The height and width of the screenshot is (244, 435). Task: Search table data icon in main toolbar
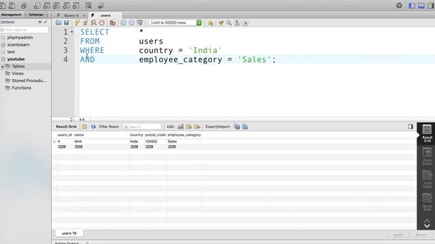(x=88, y=5)
